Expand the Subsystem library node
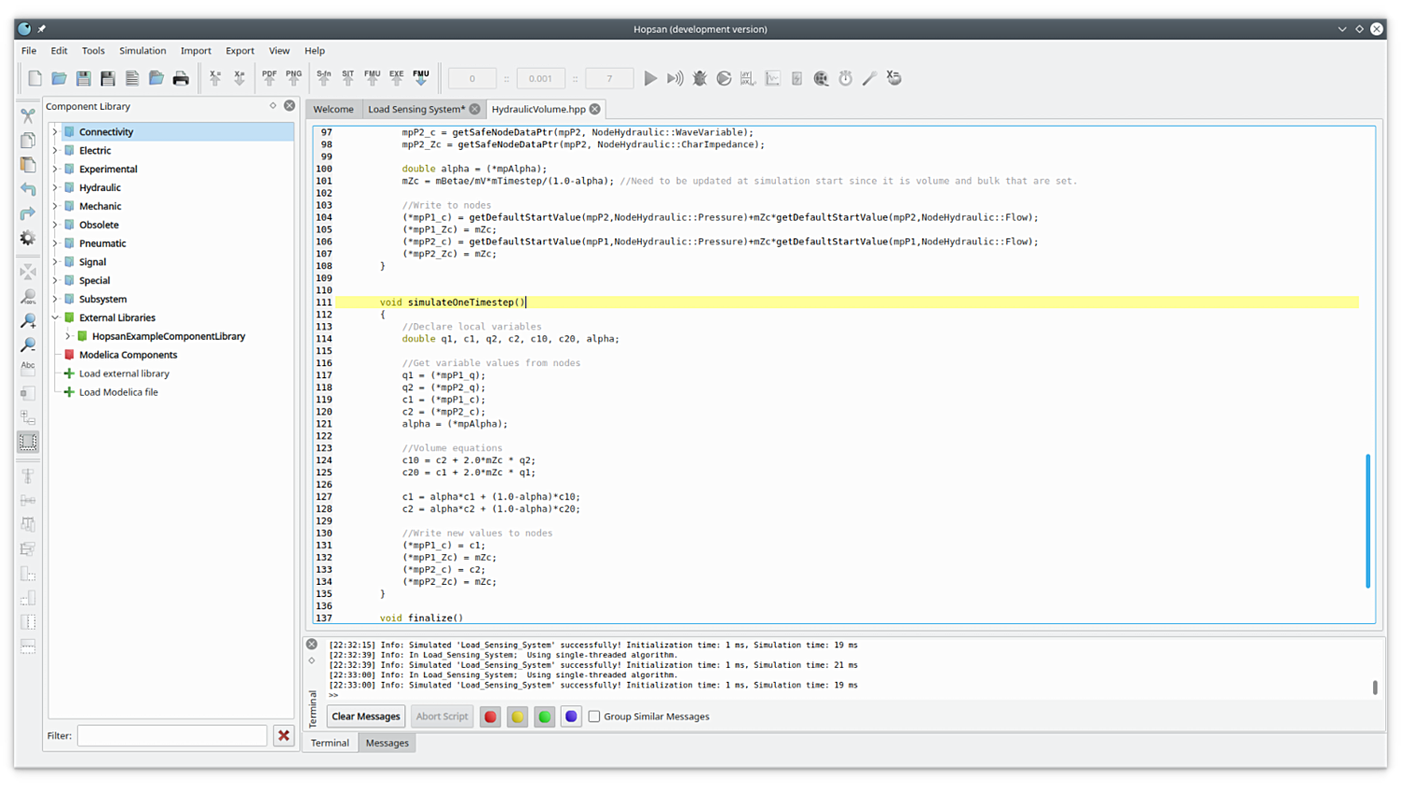 [x=55, y=300]
